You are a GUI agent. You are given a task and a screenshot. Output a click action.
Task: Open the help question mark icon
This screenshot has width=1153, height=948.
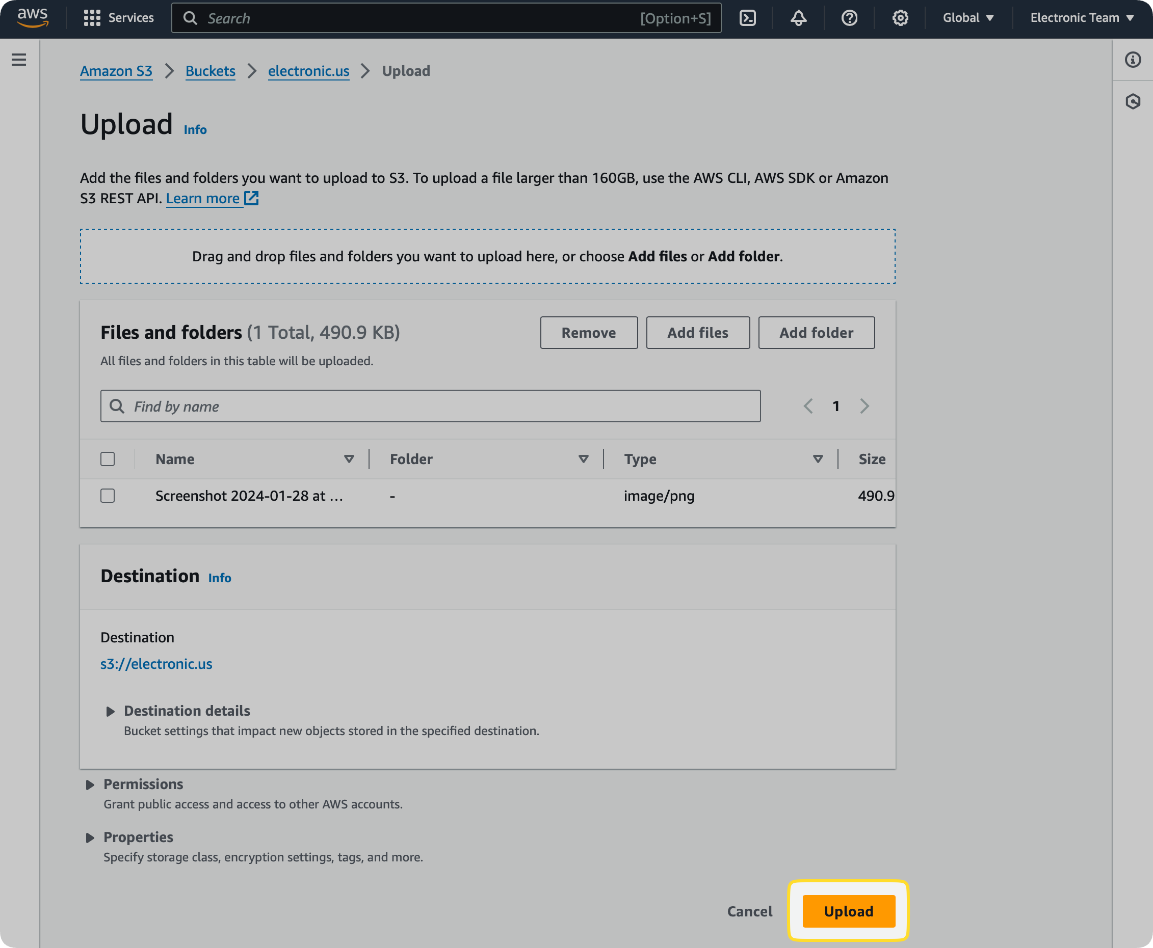point(849,17)
